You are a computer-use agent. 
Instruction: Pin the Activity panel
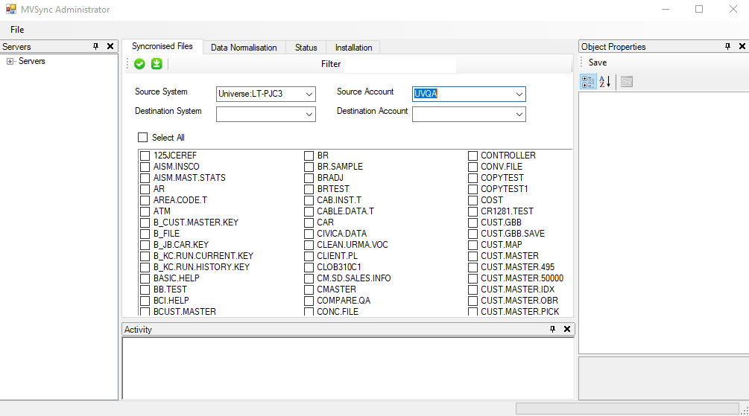(x=553, y=329)
